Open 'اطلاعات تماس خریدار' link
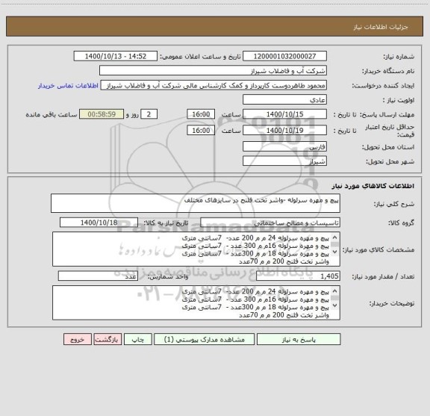 tap(68, 86)
